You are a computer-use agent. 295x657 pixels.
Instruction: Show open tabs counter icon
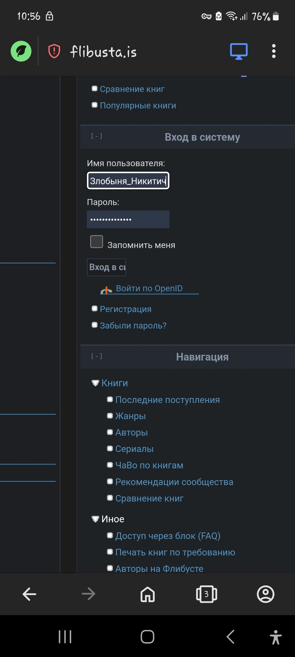(x=206, y=594)
